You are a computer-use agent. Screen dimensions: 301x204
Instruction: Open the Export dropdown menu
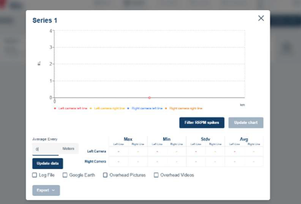click(x=46, y=190)
